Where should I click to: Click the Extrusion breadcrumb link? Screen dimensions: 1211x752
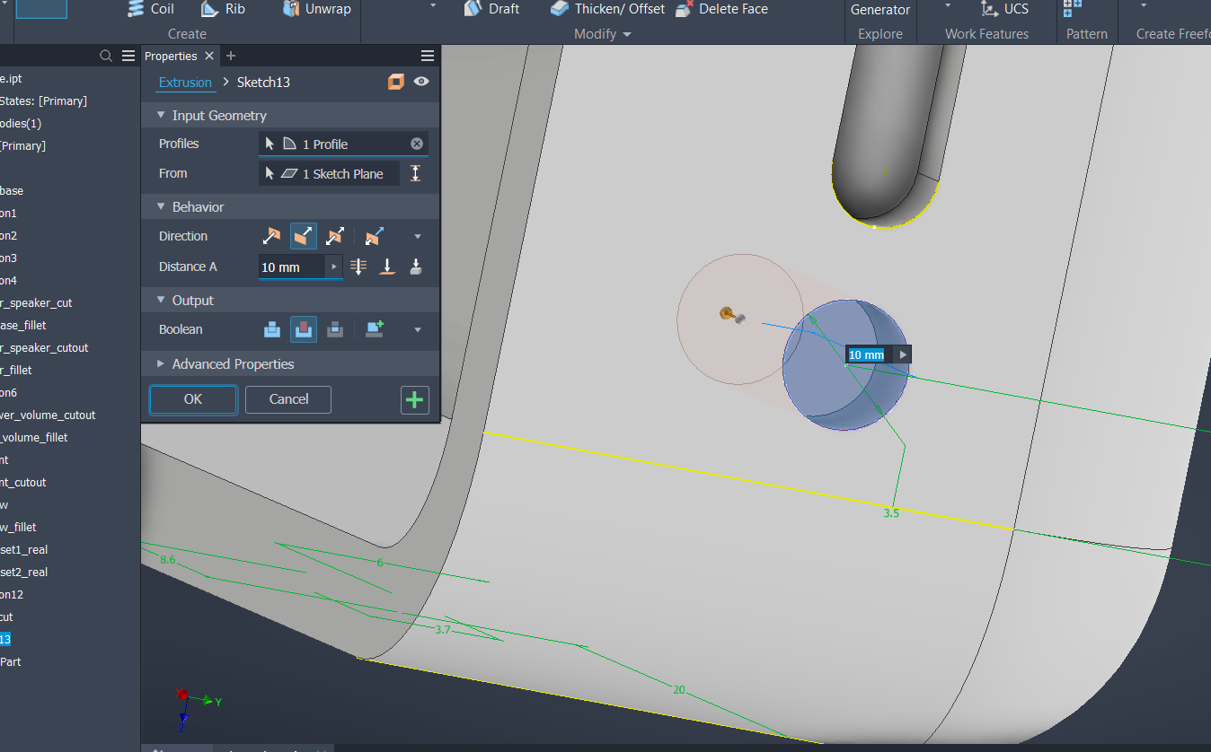tap(186, 82)
